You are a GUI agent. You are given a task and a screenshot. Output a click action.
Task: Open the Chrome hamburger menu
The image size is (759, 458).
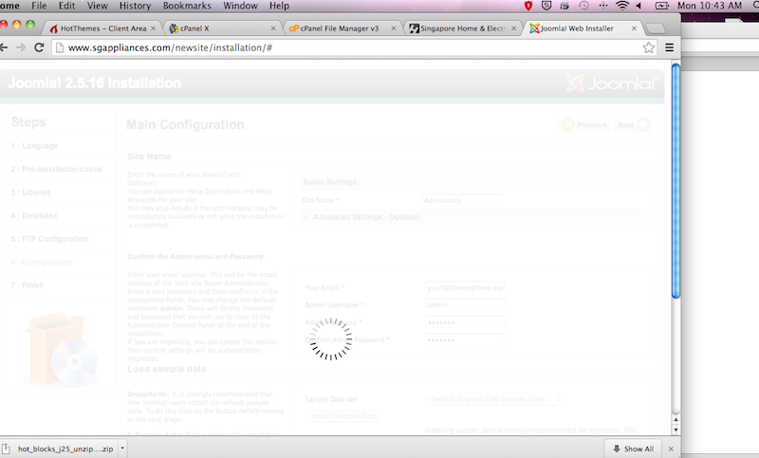(x=670, y=47)
